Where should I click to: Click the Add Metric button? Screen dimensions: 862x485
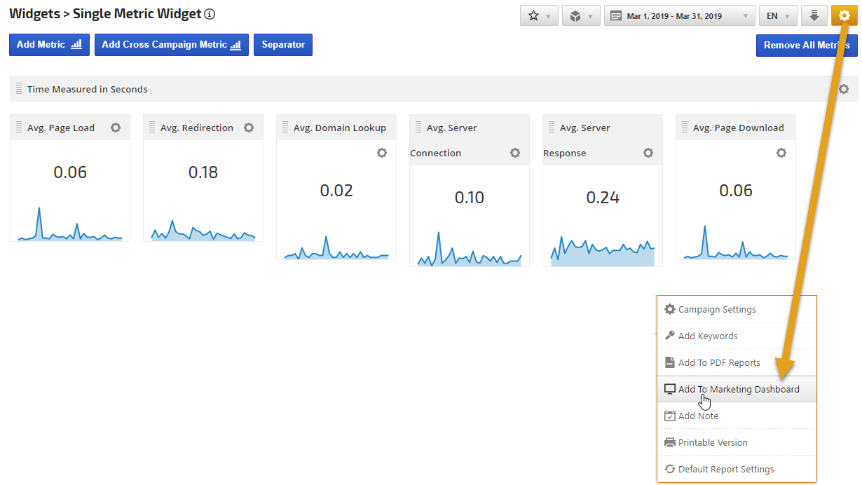tap(49, 45)
